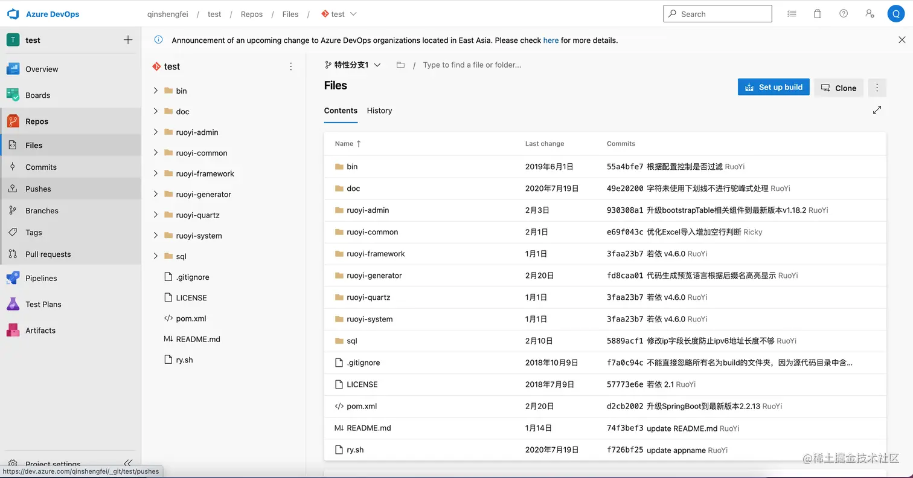Expand the ruoyi-common folder in tree
913x478 pixels.
point(156,153)
